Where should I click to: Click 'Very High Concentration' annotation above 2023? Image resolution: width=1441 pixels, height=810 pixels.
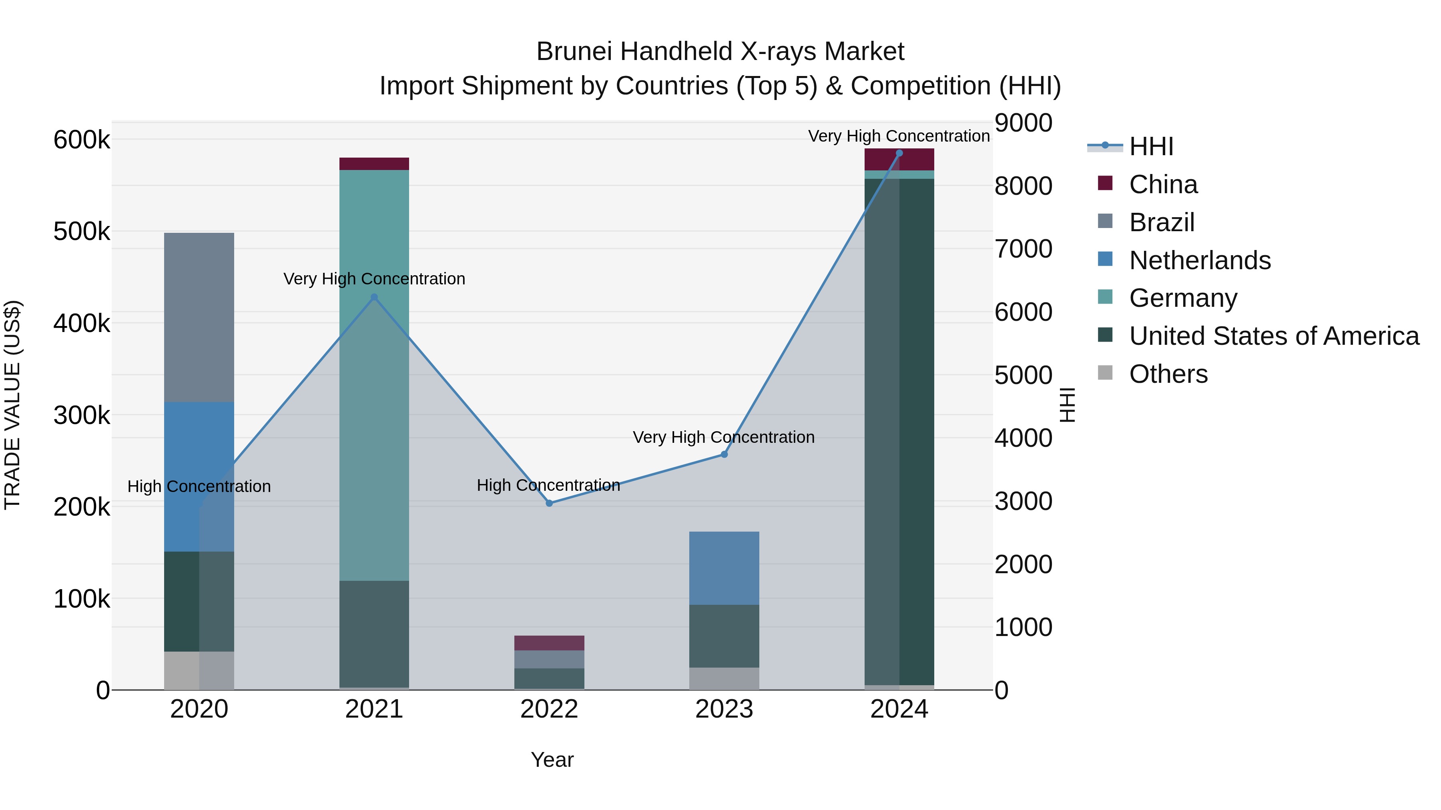[x=724, y=437]
